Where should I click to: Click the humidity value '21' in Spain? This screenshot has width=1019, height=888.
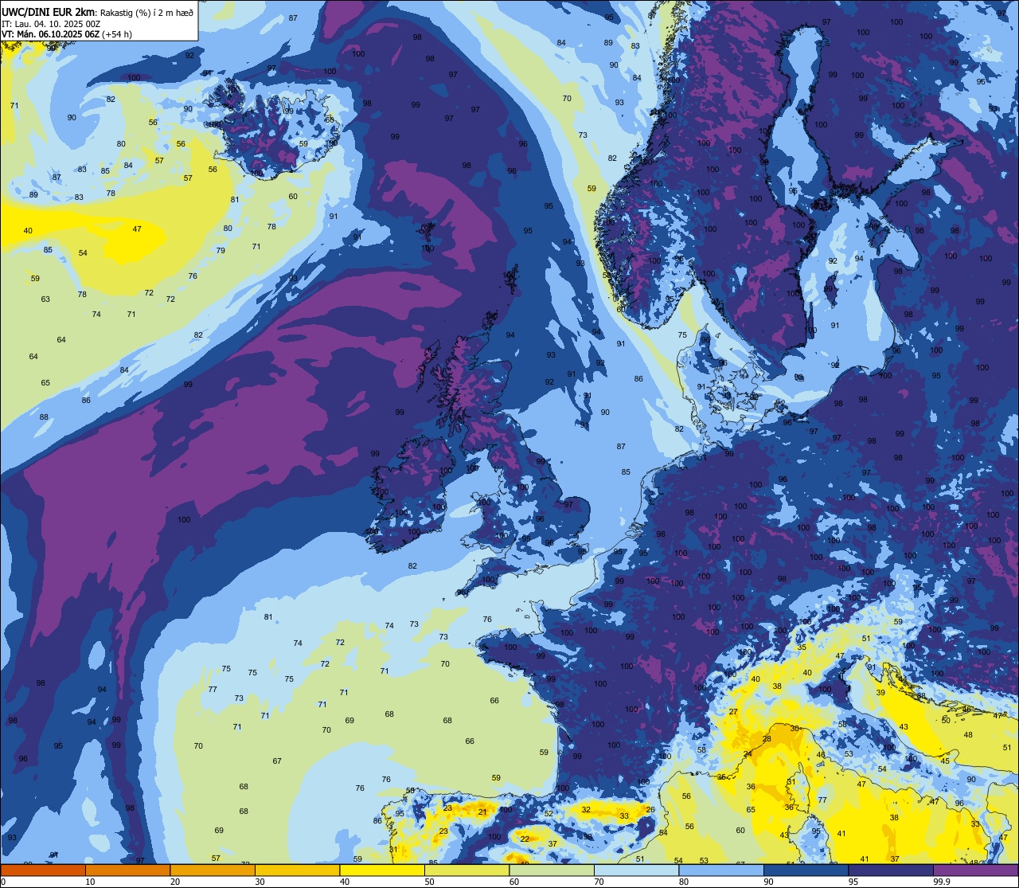[482, 812]
